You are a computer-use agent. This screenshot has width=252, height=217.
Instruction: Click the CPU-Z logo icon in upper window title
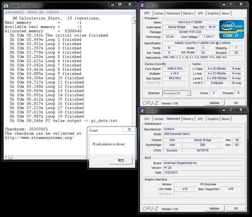(142, 5)
